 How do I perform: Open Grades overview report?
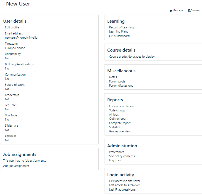(120, 131)
